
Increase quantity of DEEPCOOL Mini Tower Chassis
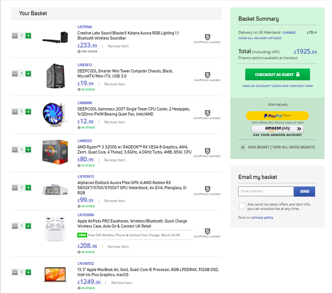click(x=28, y=74)
